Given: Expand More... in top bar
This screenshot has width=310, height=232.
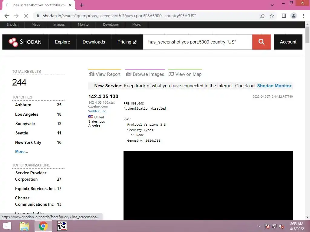Looking at the screenshot, I should (137, 25).
